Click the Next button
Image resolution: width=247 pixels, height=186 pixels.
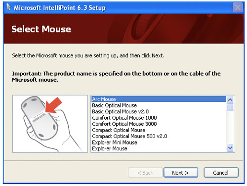(x=181, y=173)
